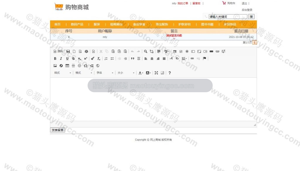Insert a numbered list

point(106,59)
